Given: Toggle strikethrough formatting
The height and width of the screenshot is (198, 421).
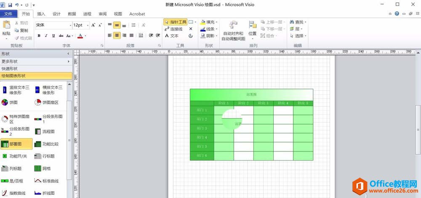Looking at the screenshot, I should 61,36.
